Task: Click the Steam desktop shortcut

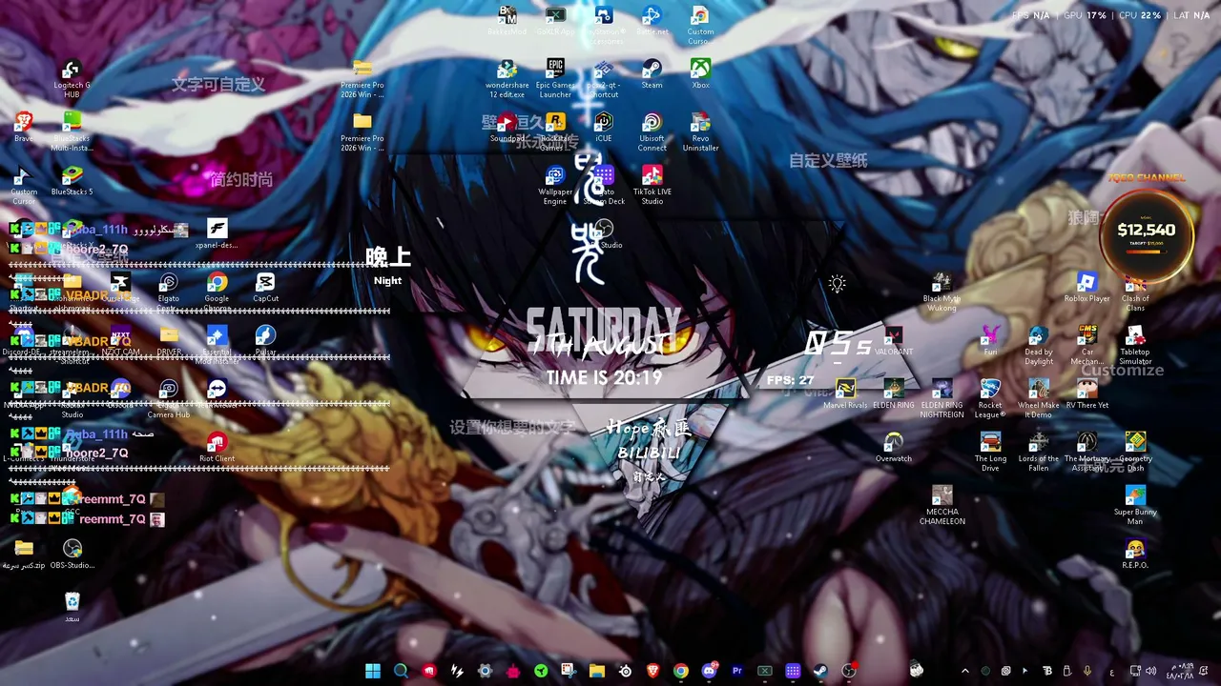Action: point(652,75)
